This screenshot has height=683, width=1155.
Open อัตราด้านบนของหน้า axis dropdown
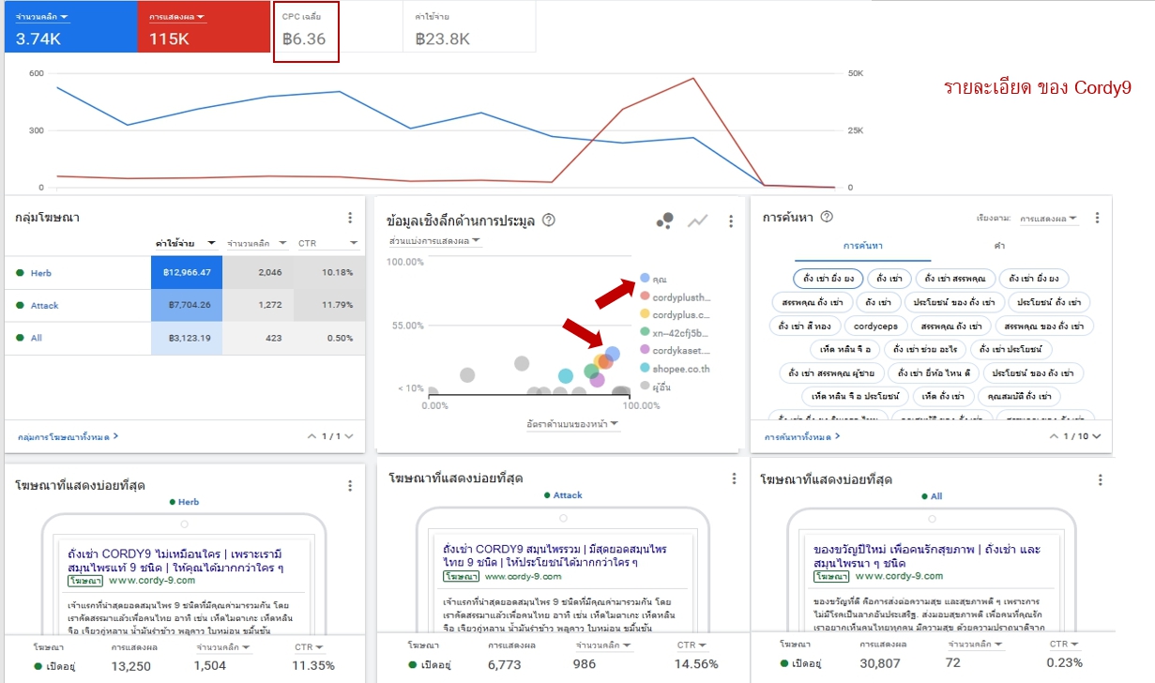(x=573, y=424)
